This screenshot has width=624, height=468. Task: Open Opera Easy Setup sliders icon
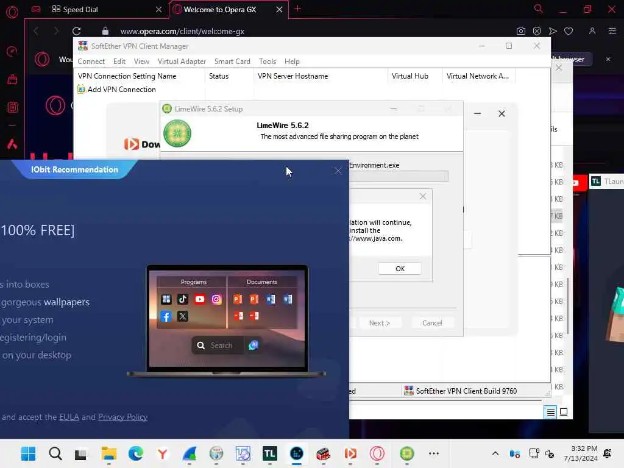click(612, 31)
